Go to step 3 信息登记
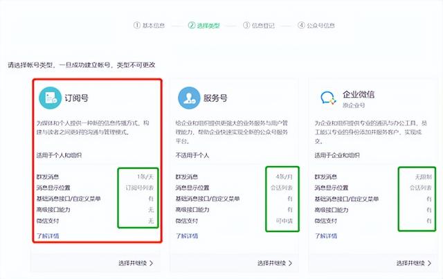Screen dimensions: 443x279 [x=259, y=26]
